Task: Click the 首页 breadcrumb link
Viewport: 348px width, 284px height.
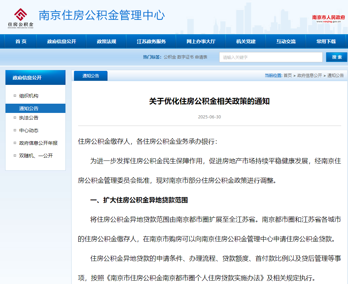Action: [287, 75]
